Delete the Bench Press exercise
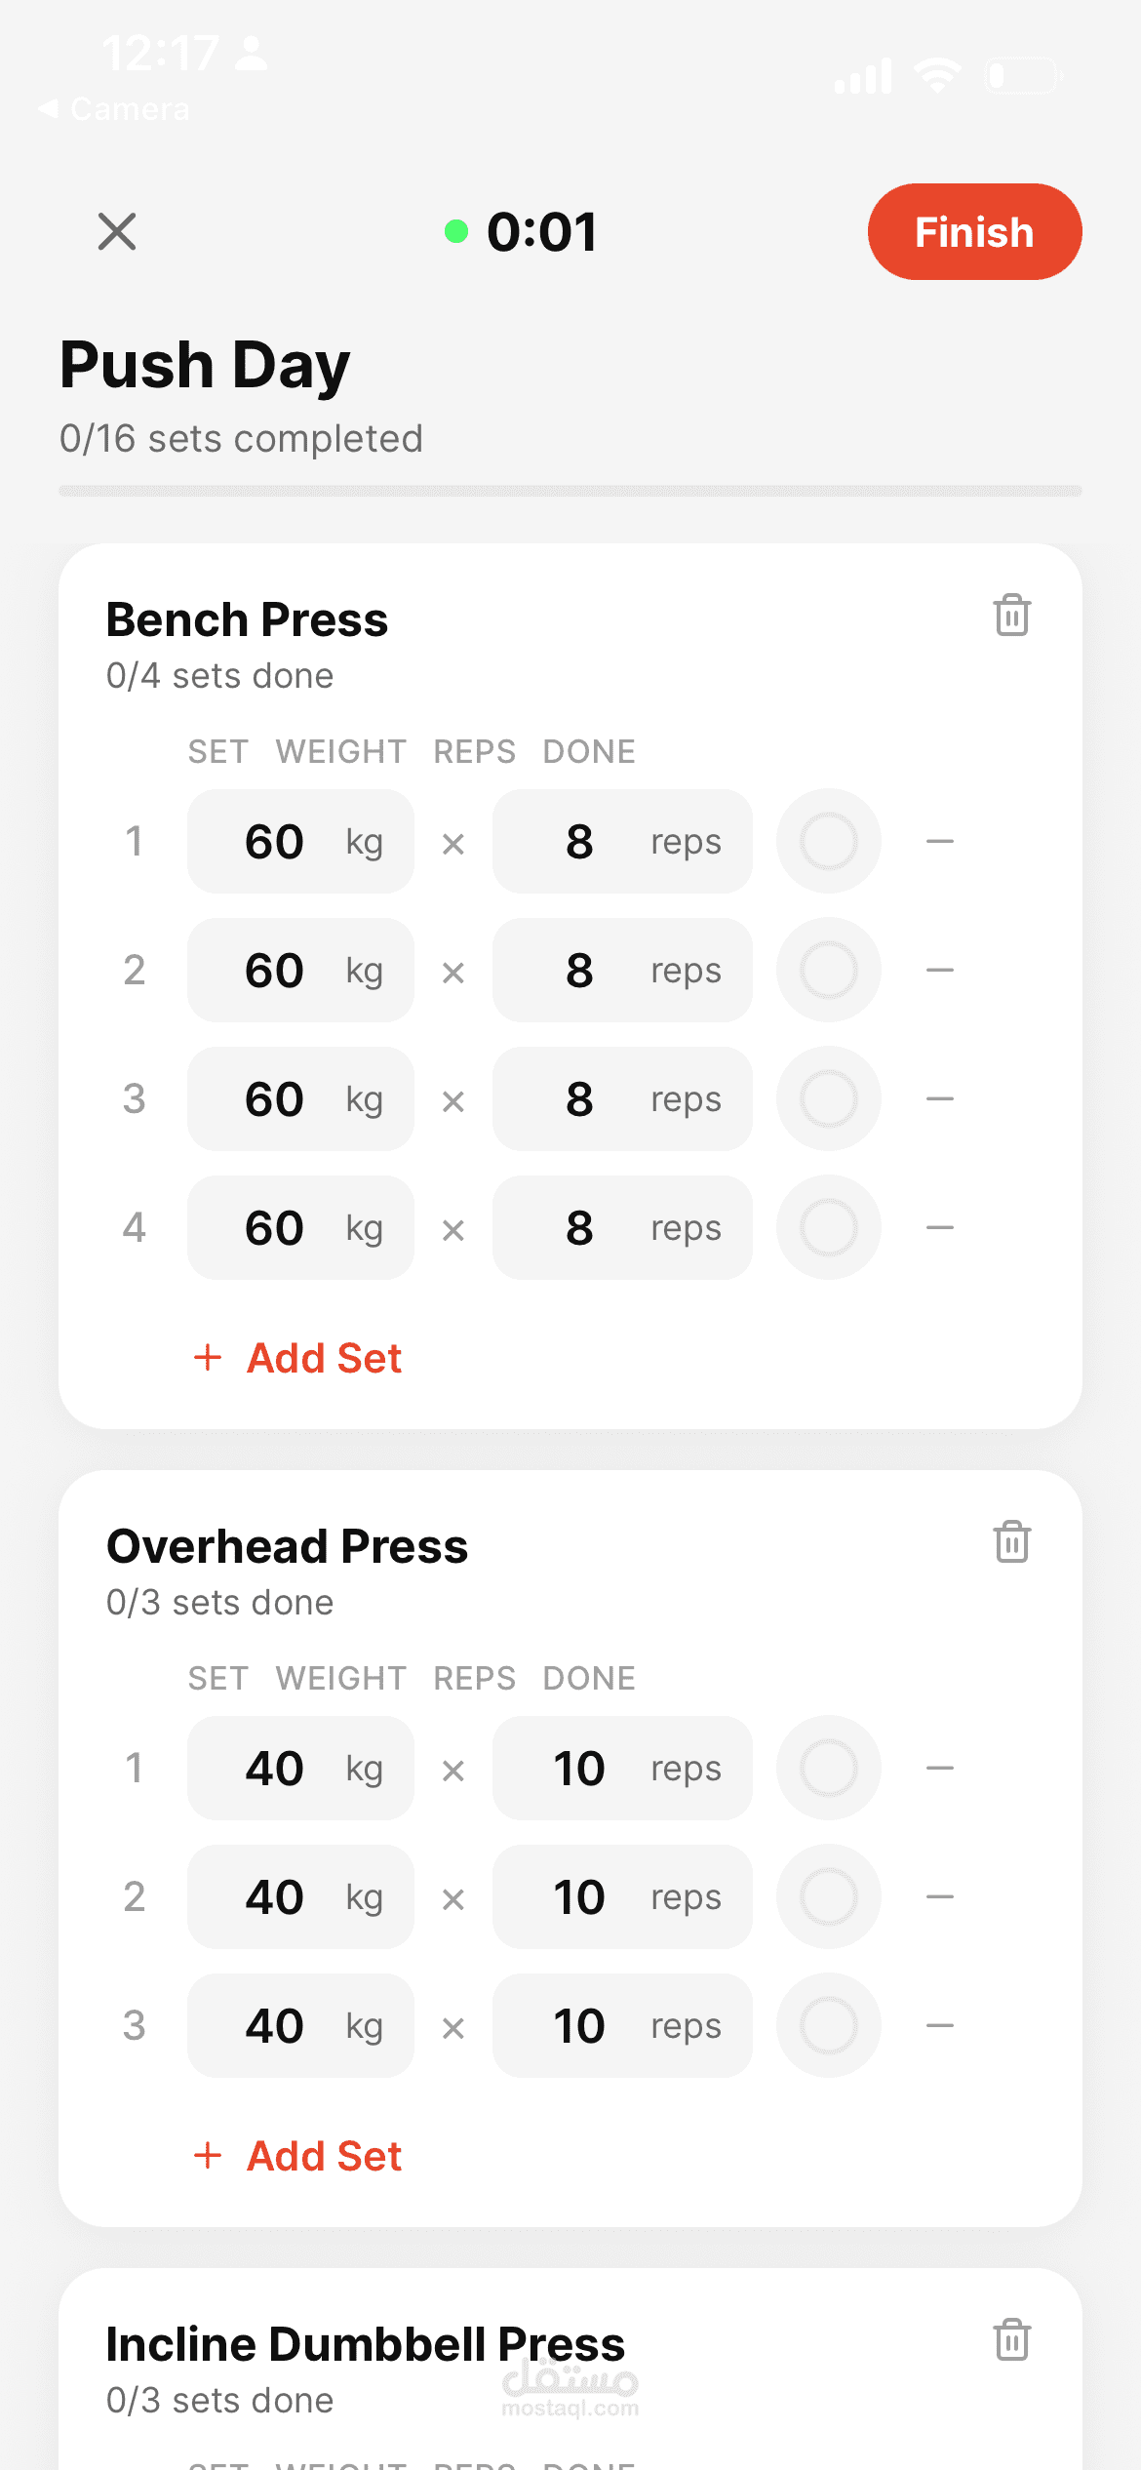 click(x=1011, y=616)
